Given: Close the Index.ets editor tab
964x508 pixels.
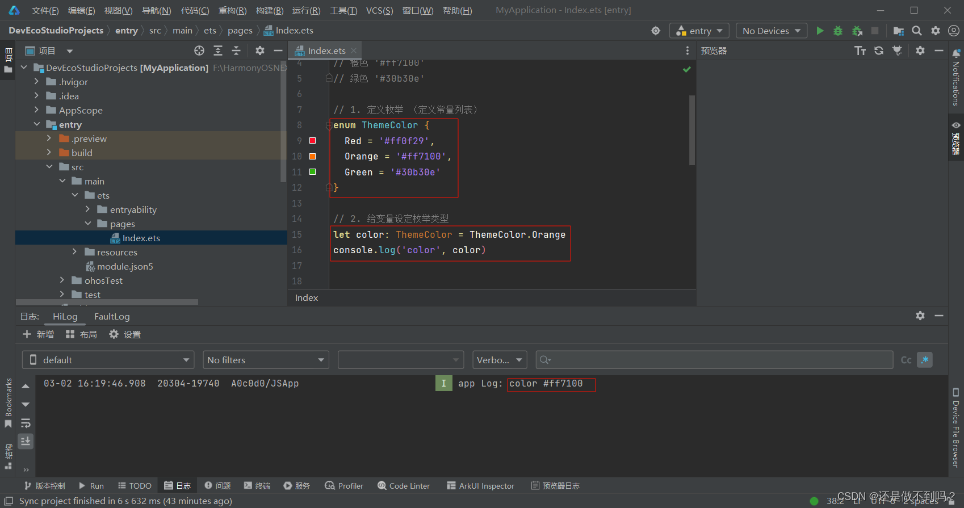Looking at the screenshot, I should 354,51.
